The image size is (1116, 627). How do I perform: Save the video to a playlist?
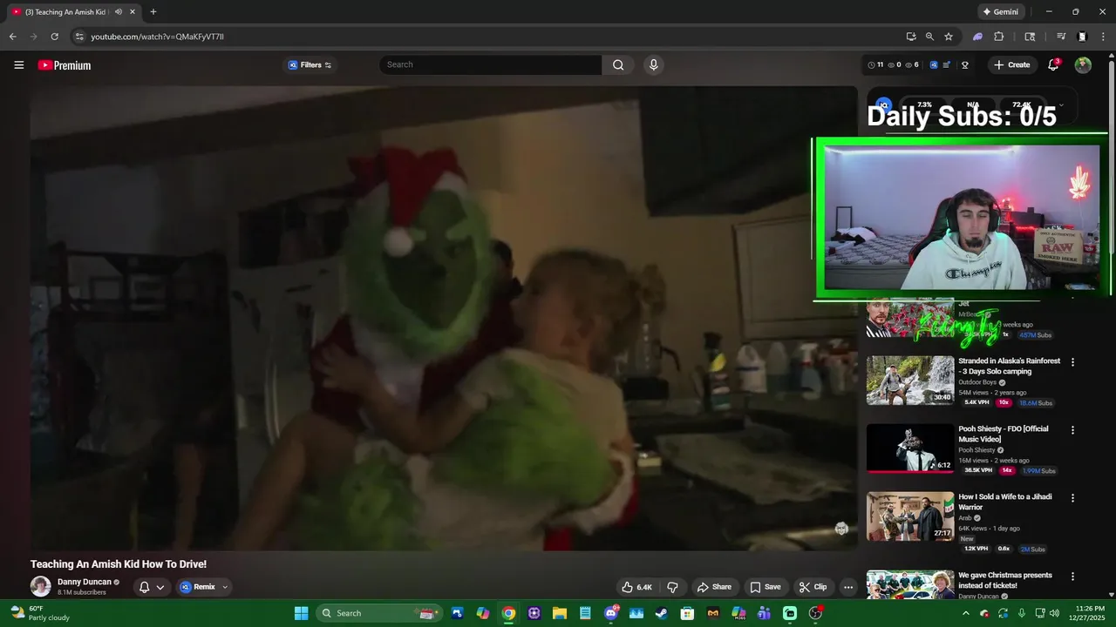(x=766, y=587)
